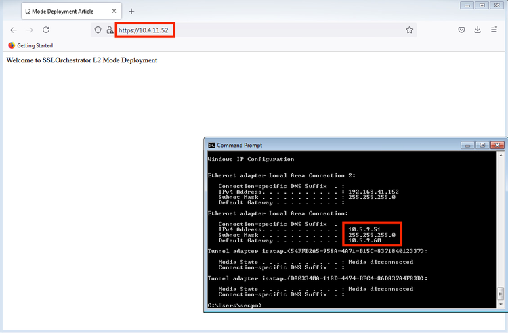Click the Command Prompt title bar icon

point(211,146)
